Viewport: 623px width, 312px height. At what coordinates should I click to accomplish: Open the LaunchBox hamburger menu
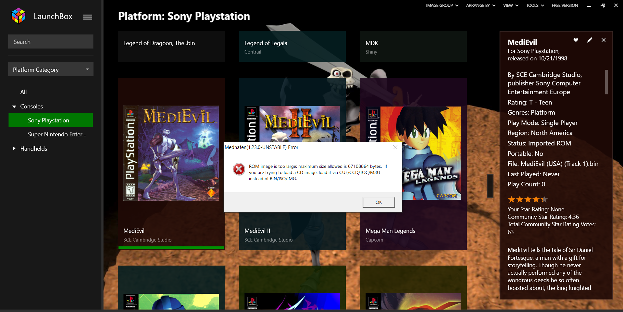click(88, 17)
